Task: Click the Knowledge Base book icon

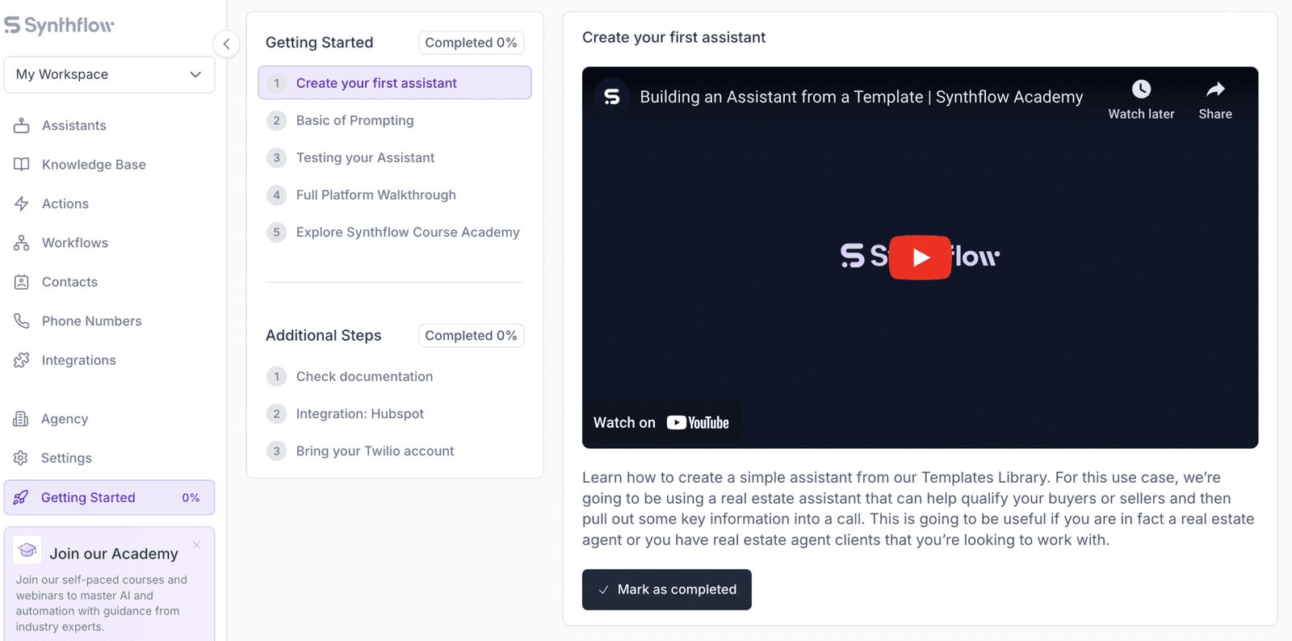Action: (x=22, y=164)
